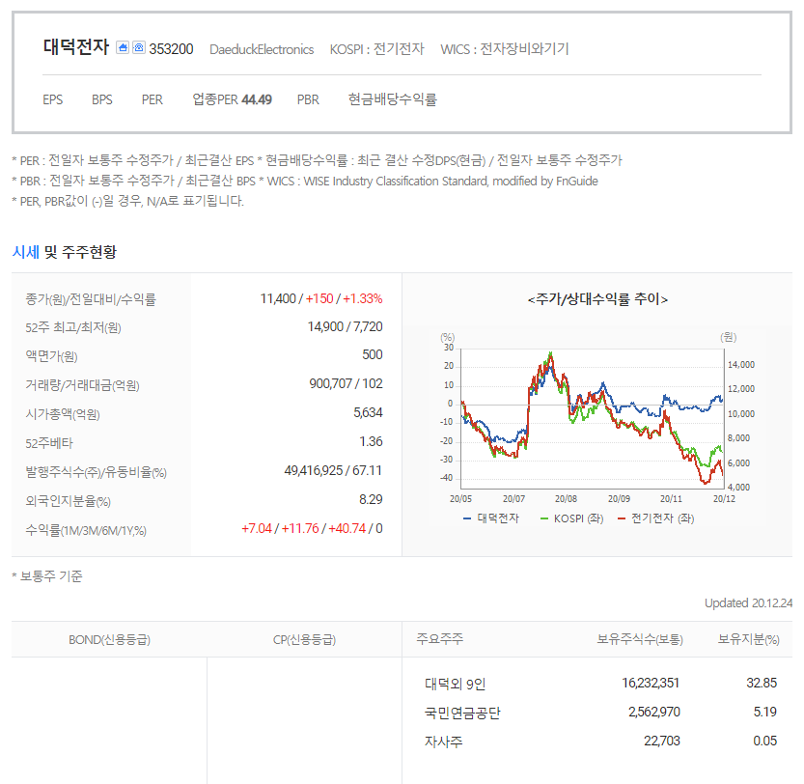Image resolution: width=804 pixels, height=784 pixels.
Task: Click the WICS : 전자장비와기기 classification
Action: pyautogui.click(x=505, y=49)
